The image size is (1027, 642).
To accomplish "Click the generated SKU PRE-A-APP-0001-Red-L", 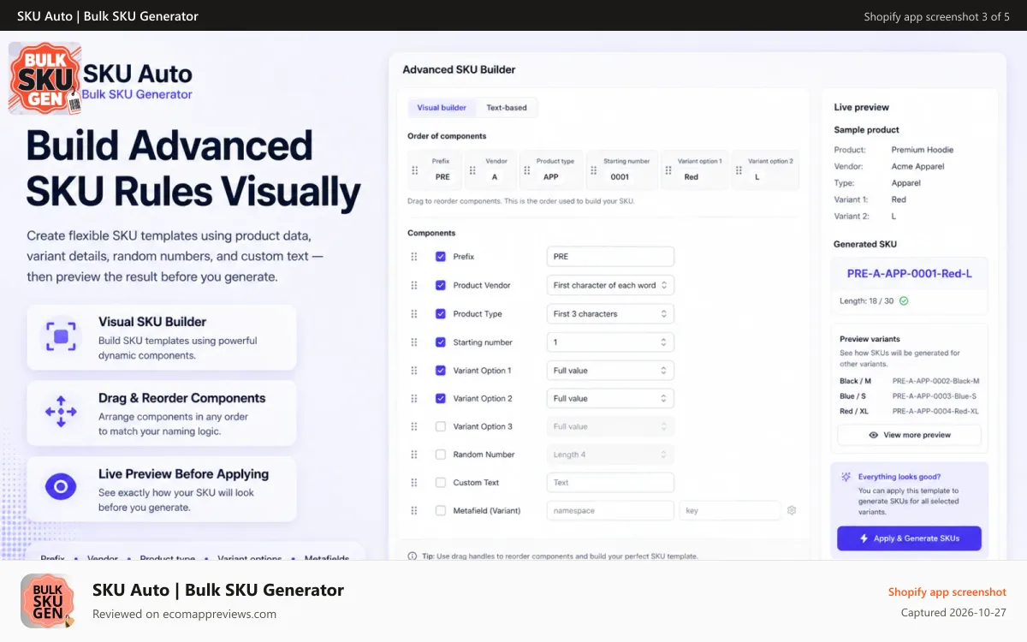I will [x=909, y=274].
